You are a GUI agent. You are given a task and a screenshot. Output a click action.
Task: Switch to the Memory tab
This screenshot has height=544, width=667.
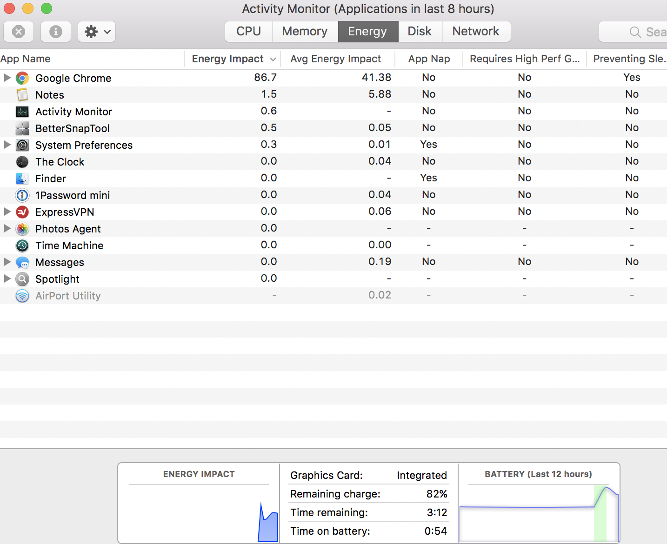305,32
